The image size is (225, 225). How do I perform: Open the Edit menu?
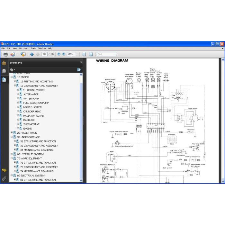tap(9, 48)
